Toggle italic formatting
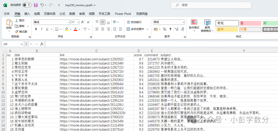The image size is (278, 131). (x=41, y=29)
